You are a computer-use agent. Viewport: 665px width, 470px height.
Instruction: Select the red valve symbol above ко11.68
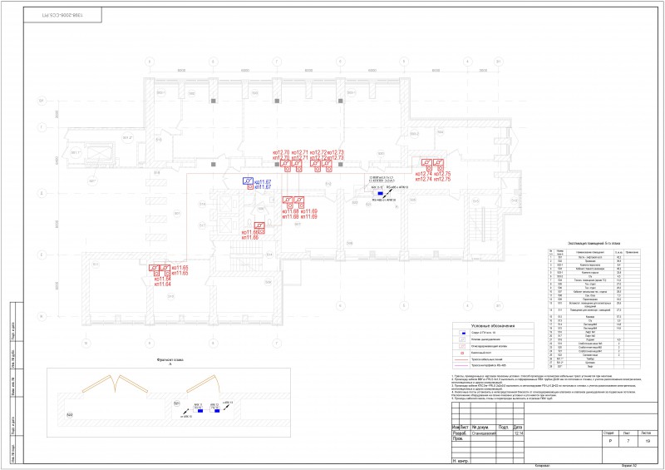point(288,200)
